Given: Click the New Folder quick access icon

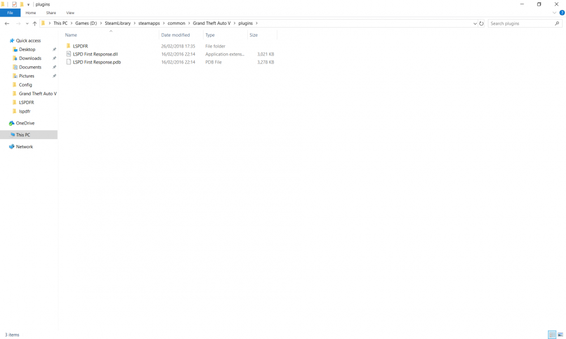Looking at the screenshot, I should coord(22,5).
